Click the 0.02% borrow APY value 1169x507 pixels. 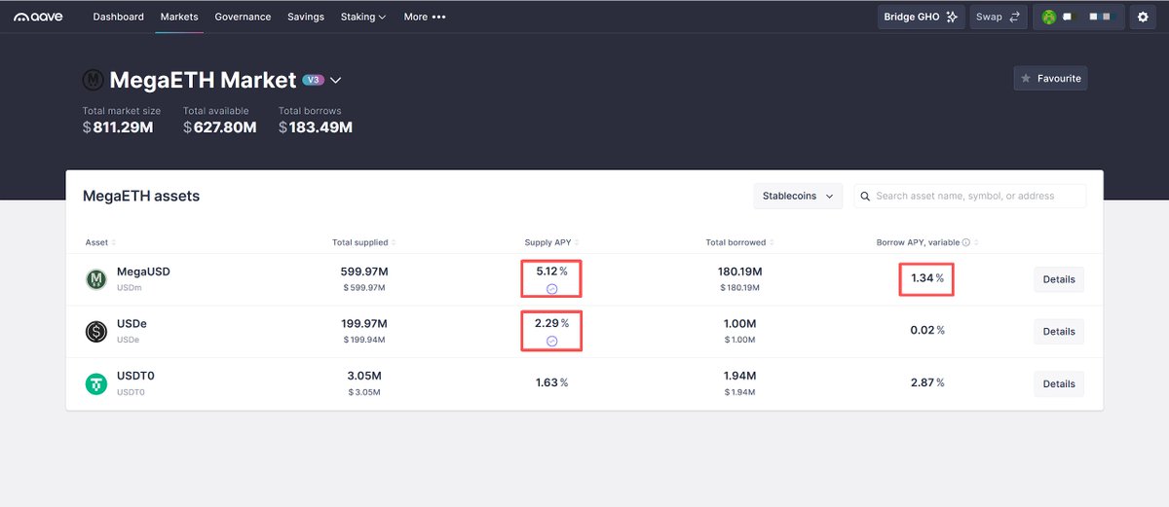pyautogui.click(x=927, y=330)
